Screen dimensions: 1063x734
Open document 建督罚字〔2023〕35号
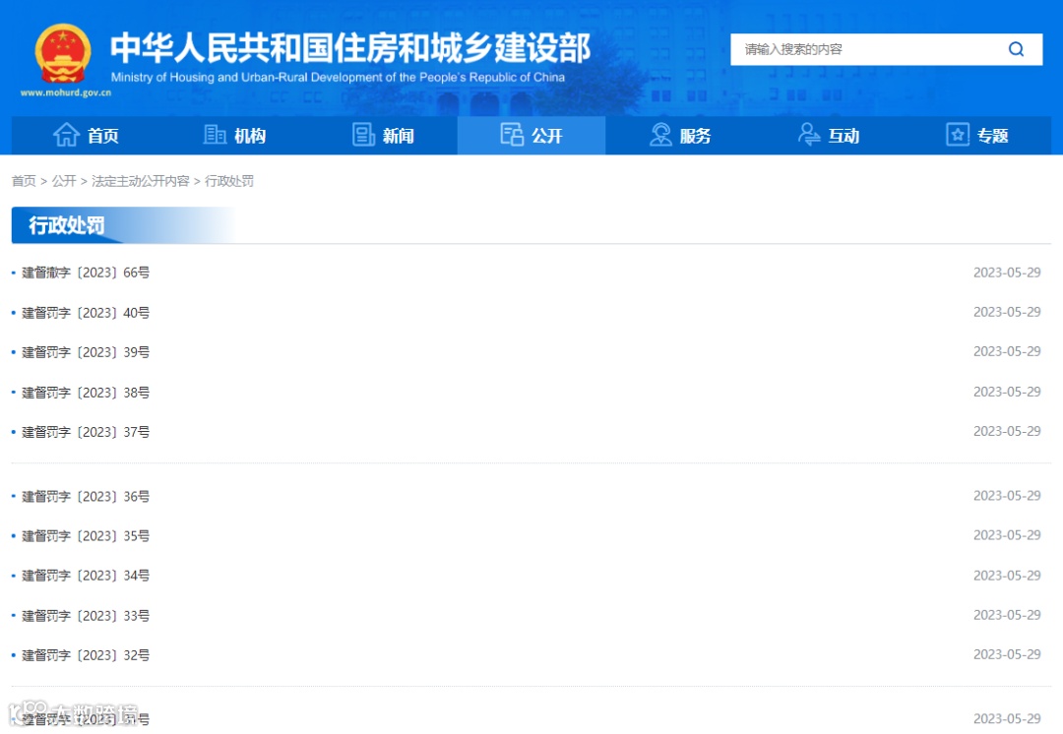(x=86, y=536)
